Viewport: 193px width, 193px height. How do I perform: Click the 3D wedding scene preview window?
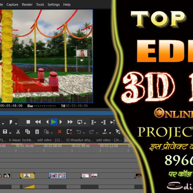pos(46,56)
